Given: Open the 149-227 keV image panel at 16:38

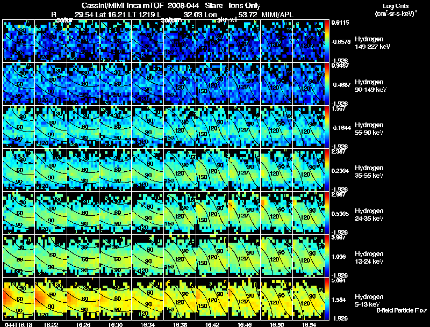Looking at the screenshot, I should tap(180, 41).
